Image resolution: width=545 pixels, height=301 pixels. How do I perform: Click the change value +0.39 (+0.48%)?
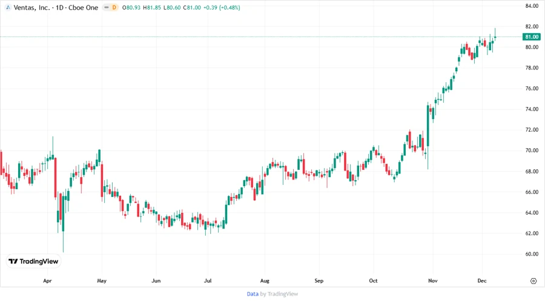coord(222,8)
